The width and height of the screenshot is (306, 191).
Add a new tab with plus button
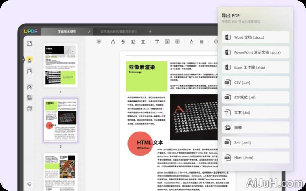[x=150, y=31]
